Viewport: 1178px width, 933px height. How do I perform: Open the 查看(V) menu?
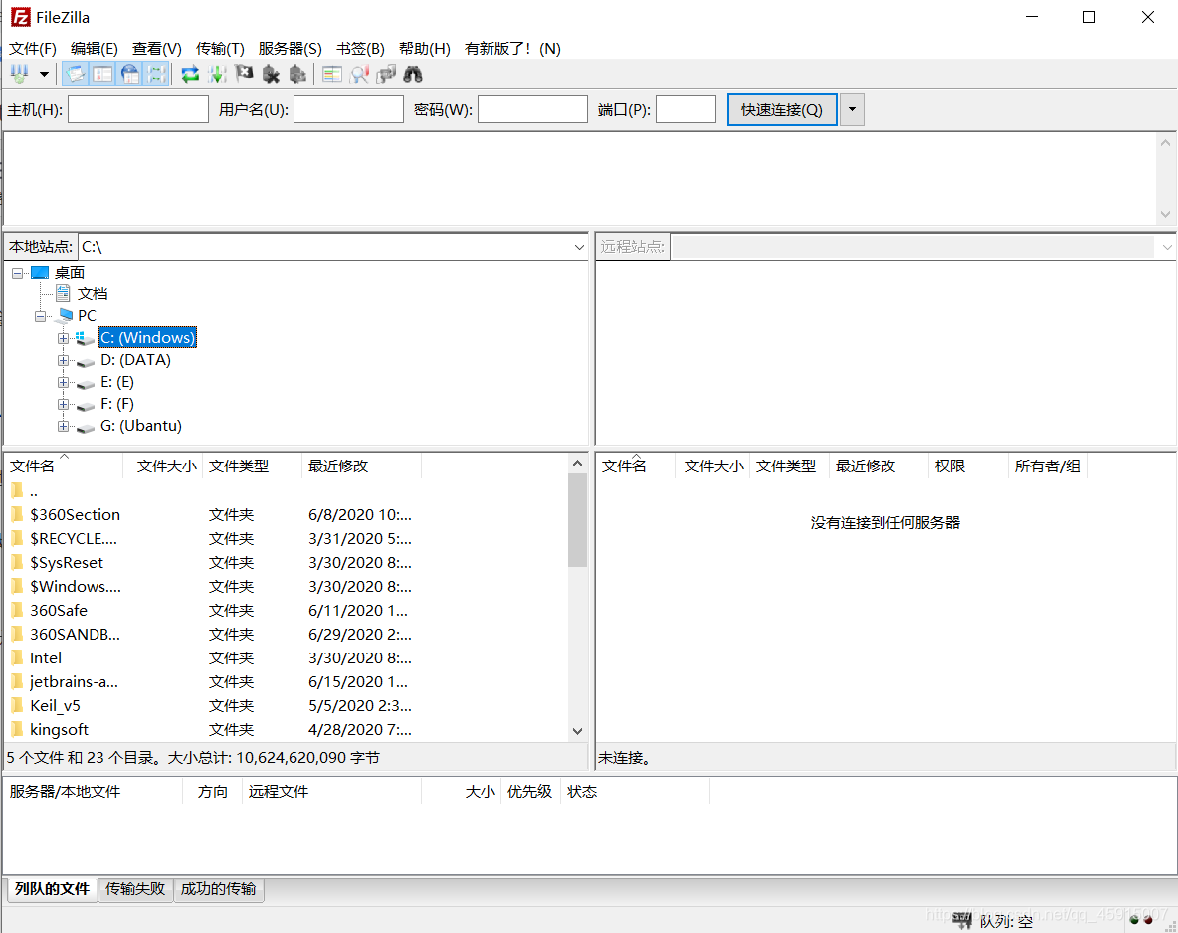(x=157, y=48)
